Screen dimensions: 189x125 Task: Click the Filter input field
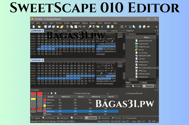click(135, 82)
